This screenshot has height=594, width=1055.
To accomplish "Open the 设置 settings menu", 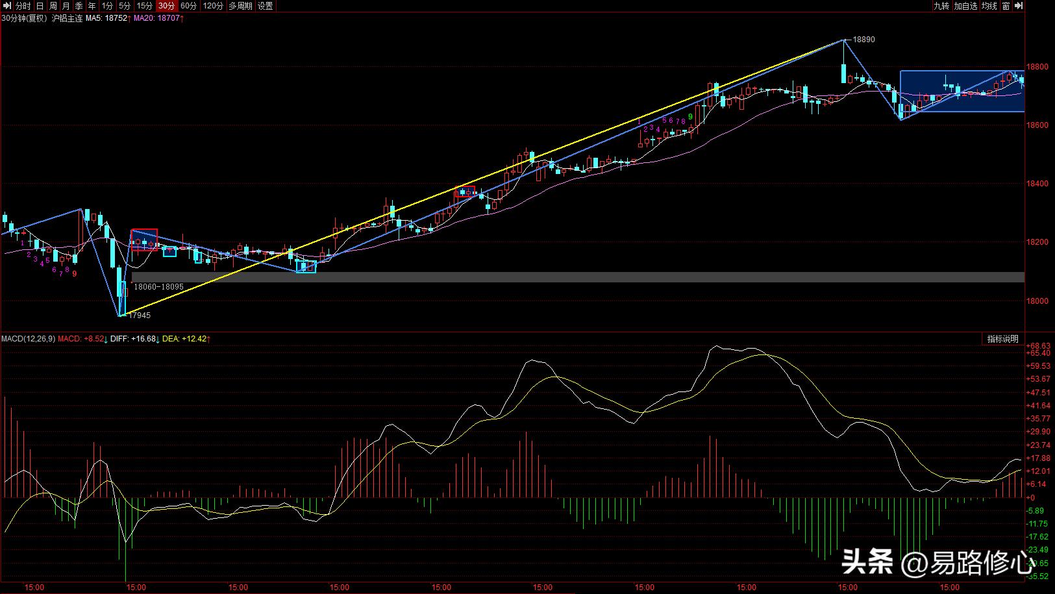I will (x=265, y=6).
